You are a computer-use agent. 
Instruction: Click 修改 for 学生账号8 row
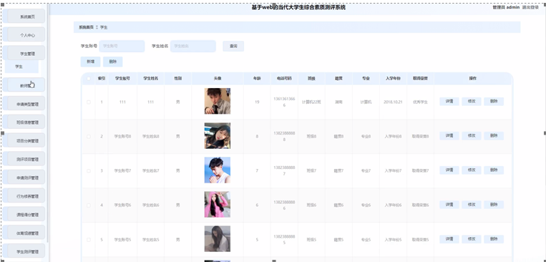pyautogui.click(x=472, y=136)
